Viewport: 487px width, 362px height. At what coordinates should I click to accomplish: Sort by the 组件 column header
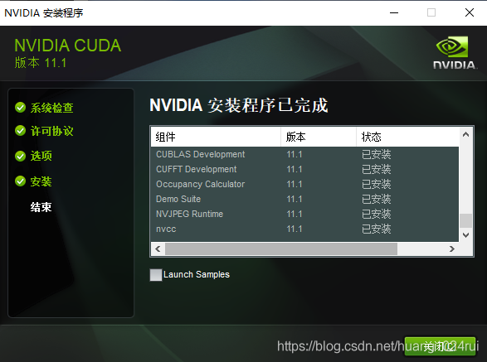[216, 137]
